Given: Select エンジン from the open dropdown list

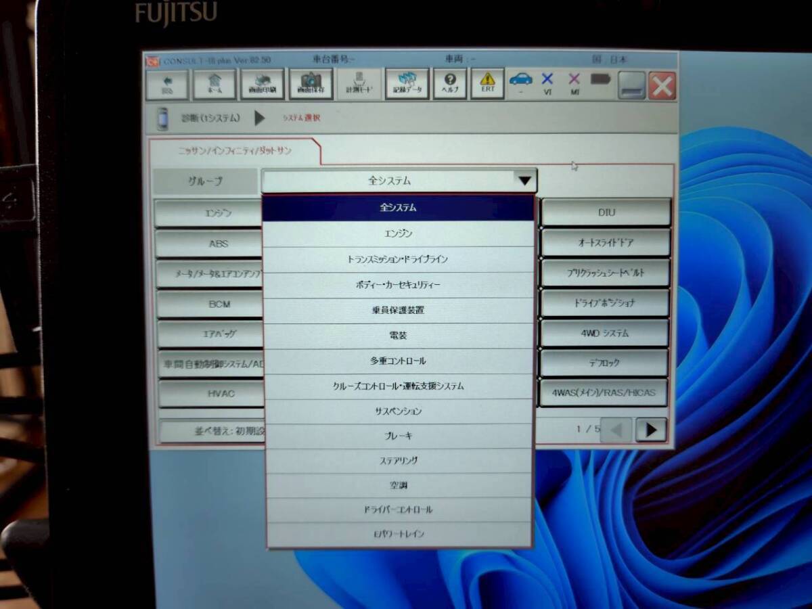Looking at the screenshot, I should (x=399, y=232).
